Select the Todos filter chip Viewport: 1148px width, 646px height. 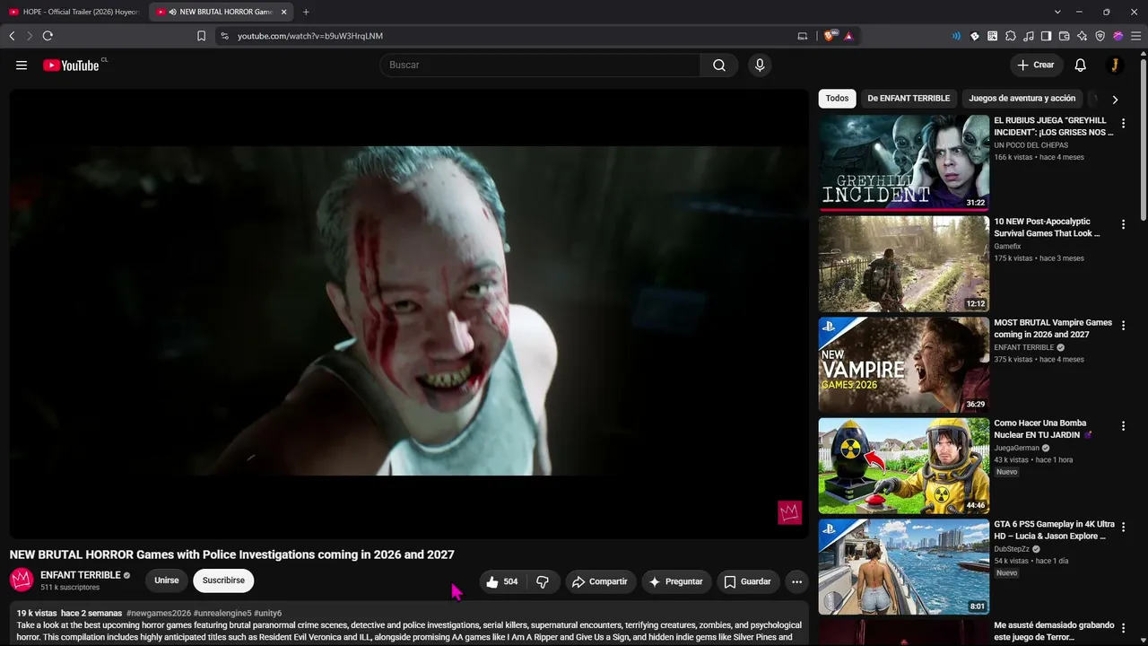(837, 99)
